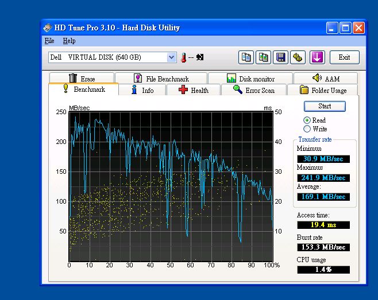Click the Exit button

click(344, 57)
